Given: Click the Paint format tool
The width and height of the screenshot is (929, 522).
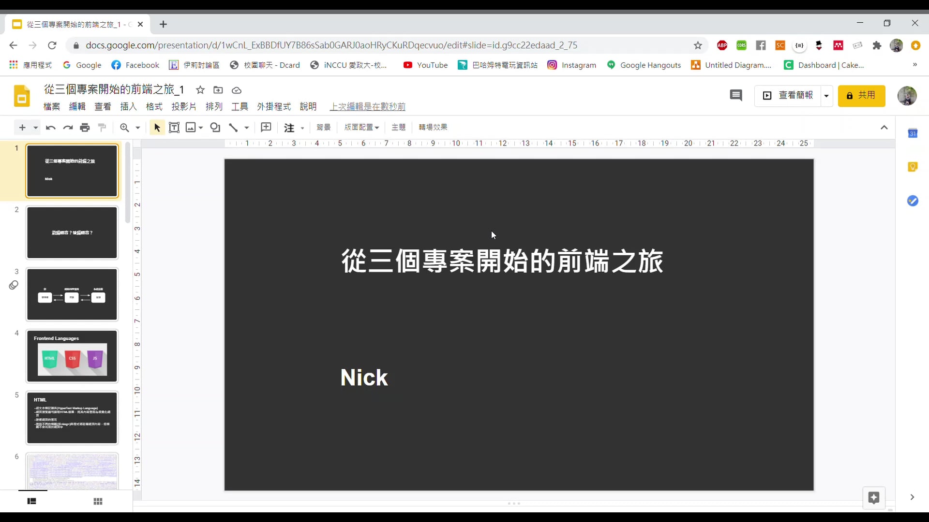Looking at the screenshot, I should (x=102, y=127).
